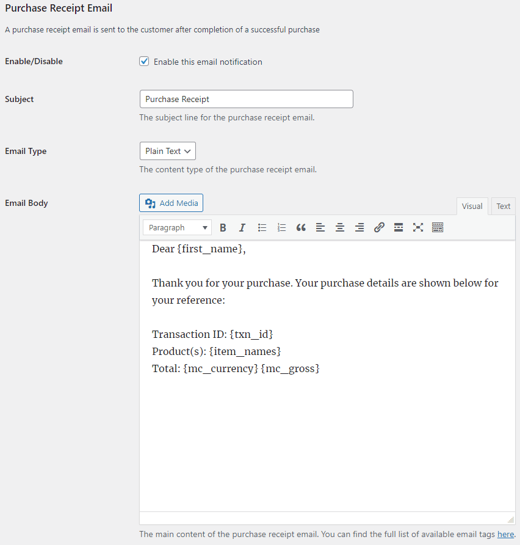Apply italic formatting
The image size is (520, 545).
point(242,227)
